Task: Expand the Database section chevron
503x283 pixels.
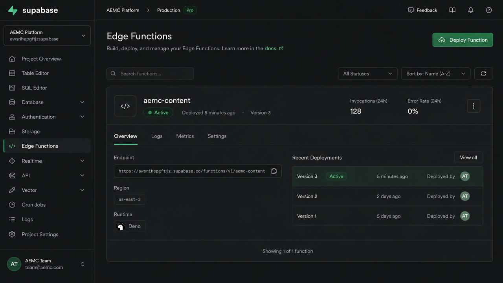Action: (82, 102)
